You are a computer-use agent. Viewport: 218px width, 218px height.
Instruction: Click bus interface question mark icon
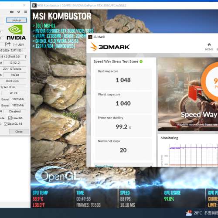26,57
